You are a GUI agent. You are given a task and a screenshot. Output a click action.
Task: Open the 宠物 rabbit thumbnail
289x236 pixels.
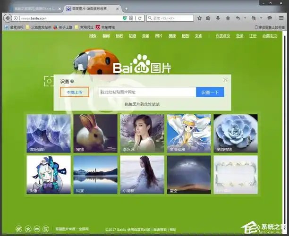point(95,133)
